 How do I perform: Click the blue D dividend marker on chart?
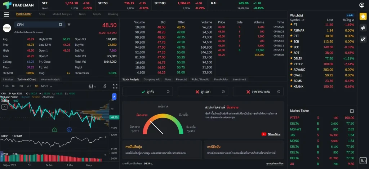click(x=69, y=129)
